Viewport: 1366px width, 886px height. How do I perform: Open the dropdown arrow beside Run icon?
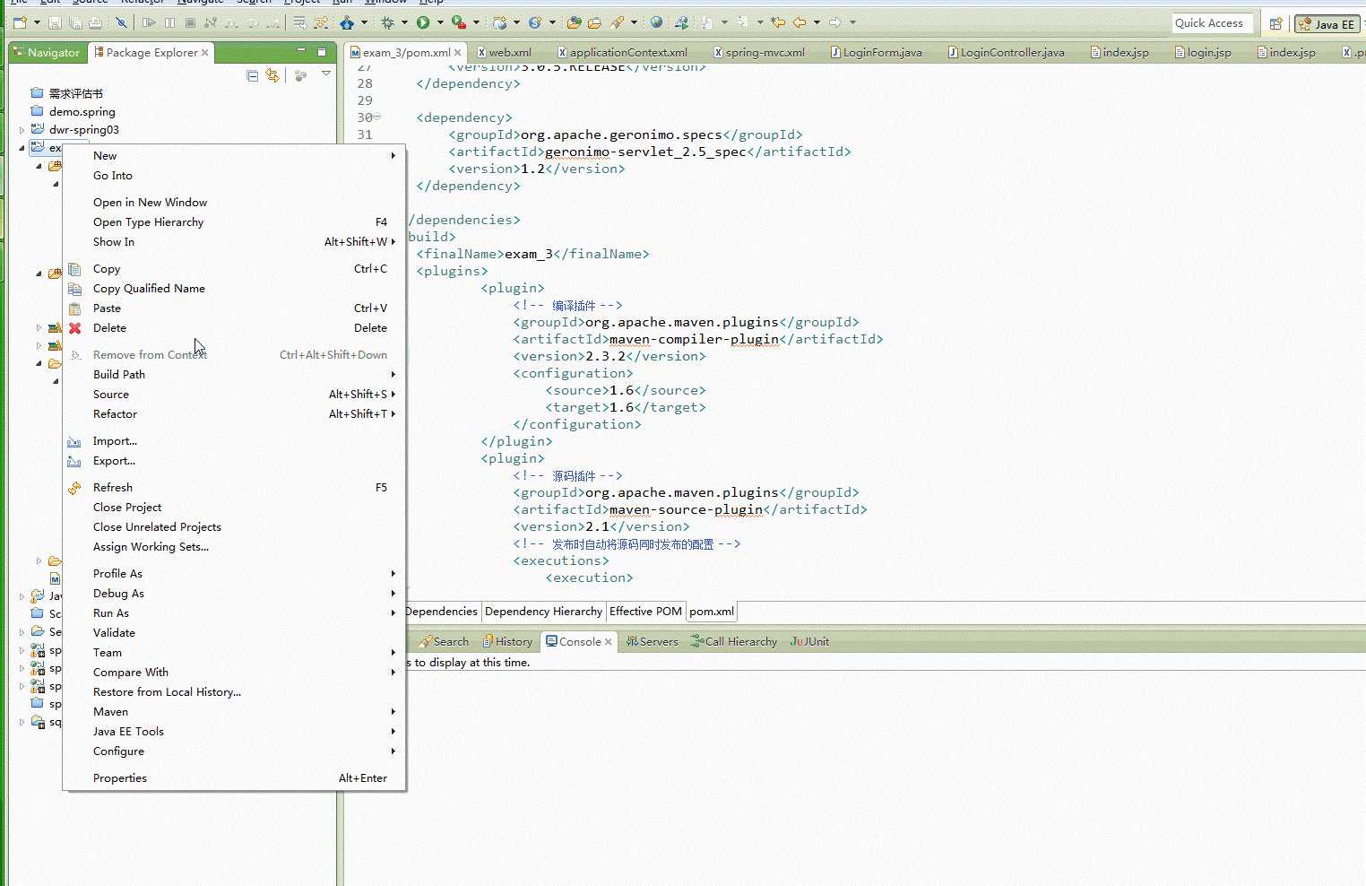pyautogui.click(x=440, y=22)
